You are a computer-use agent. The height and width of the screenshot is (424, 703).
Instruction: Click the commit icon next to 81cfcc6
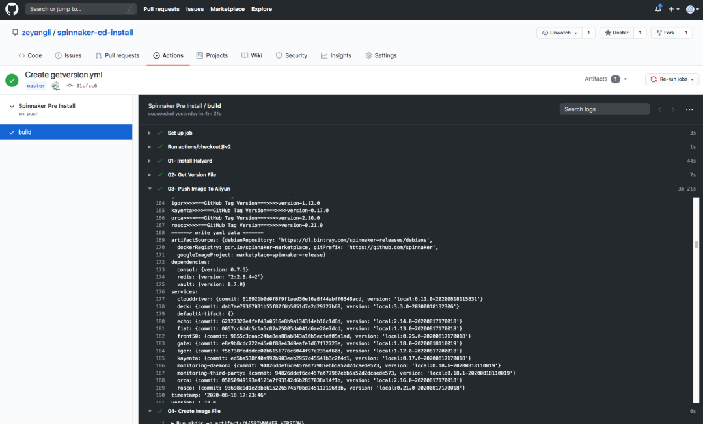[70, 86]
